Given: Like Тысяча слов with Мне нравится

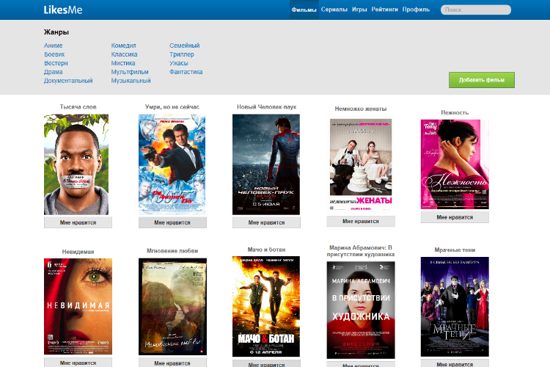Looking at the screenshot, I should (x=78, y=222).
